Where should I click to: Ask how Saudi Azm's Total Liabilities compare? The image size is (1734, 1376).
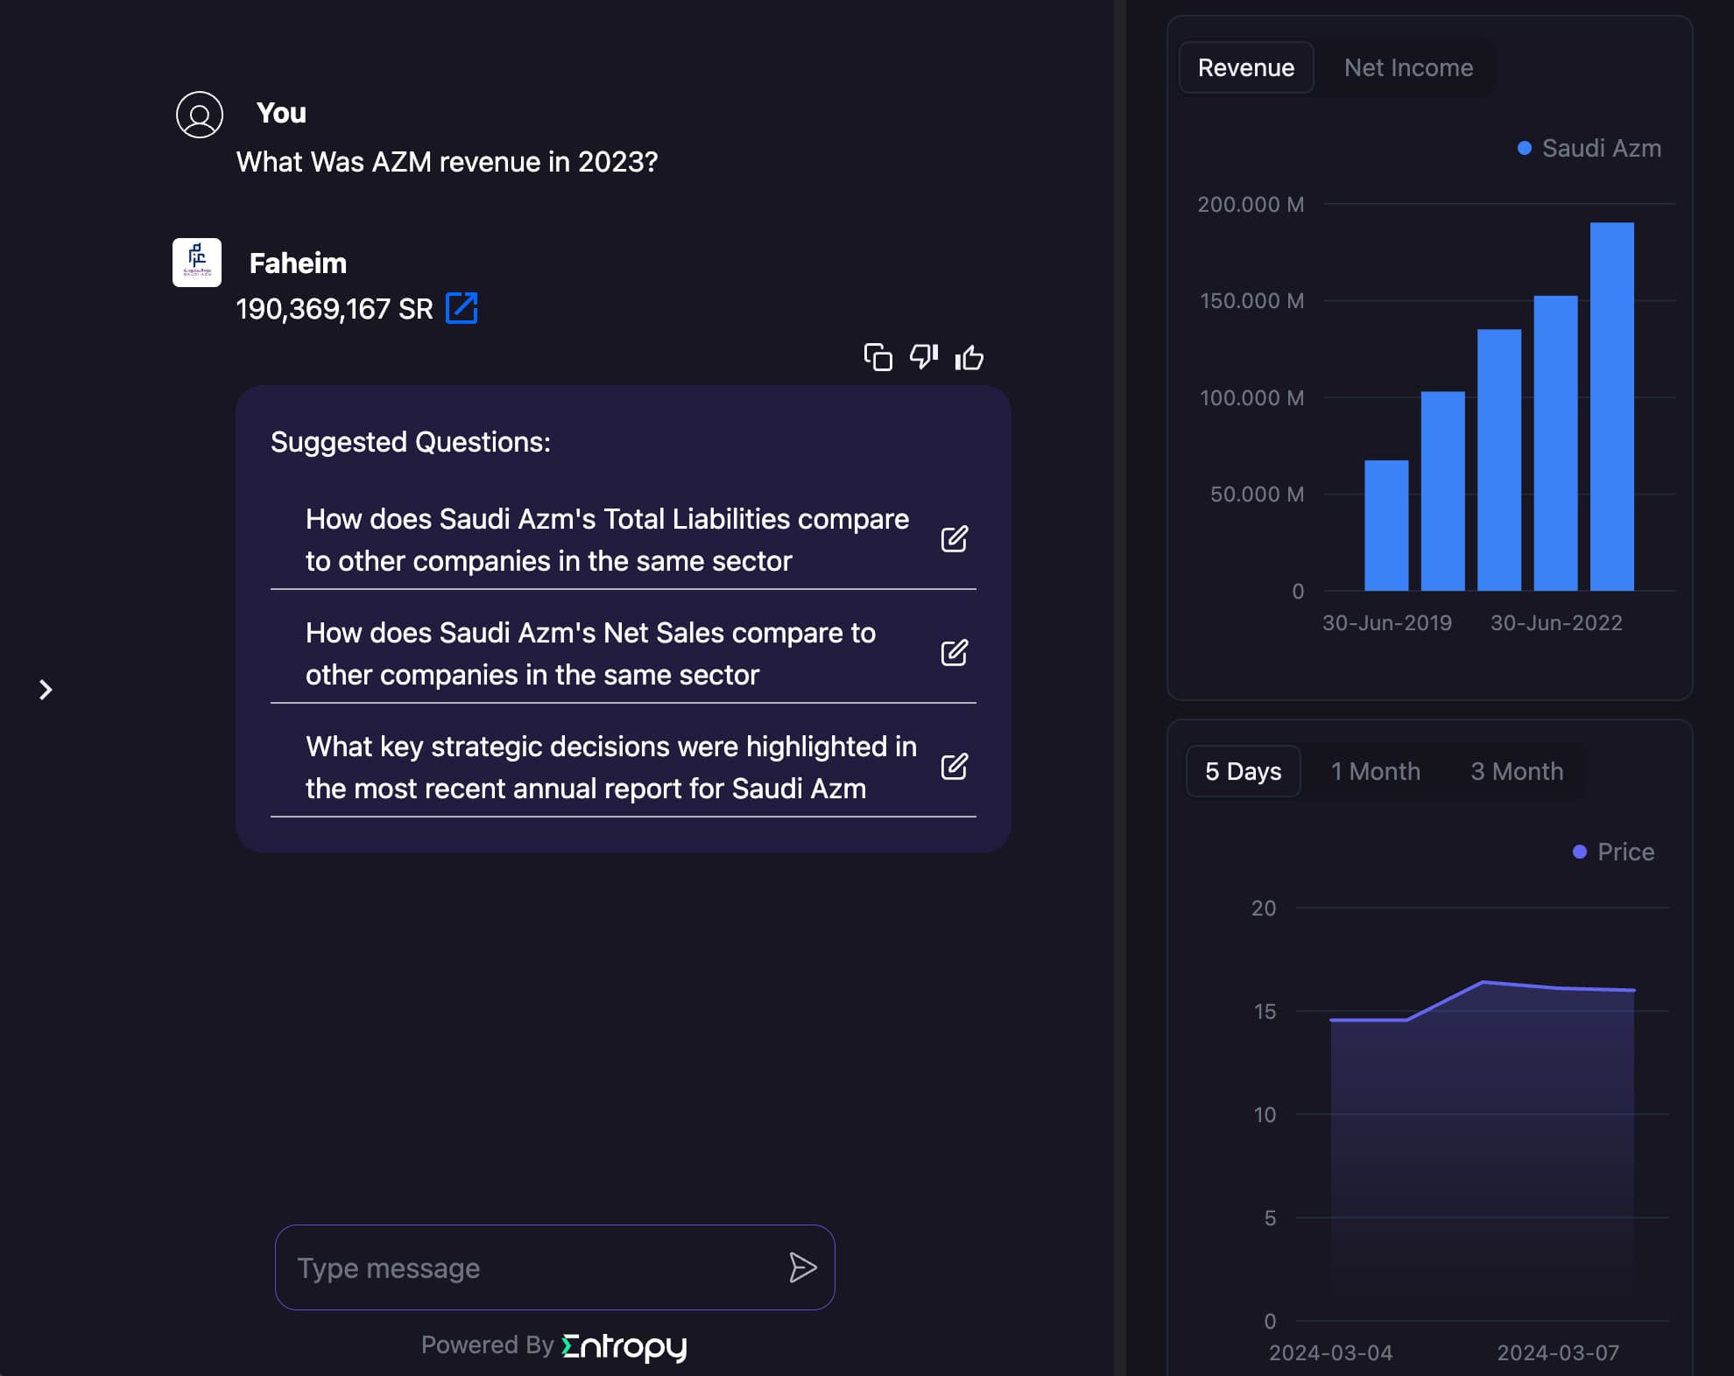tap(607, 540)
